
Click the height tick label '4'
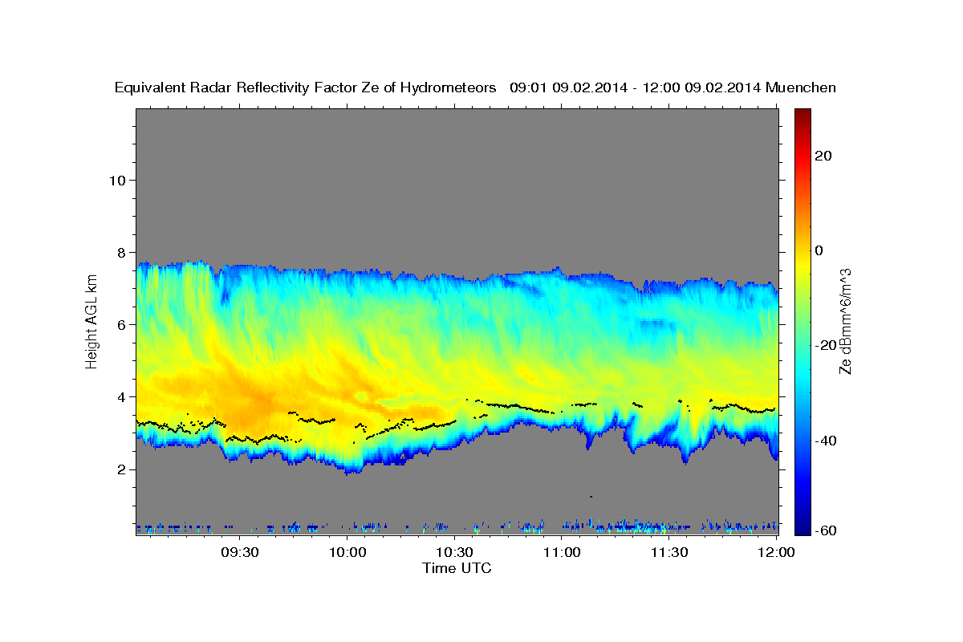(121, 396)
